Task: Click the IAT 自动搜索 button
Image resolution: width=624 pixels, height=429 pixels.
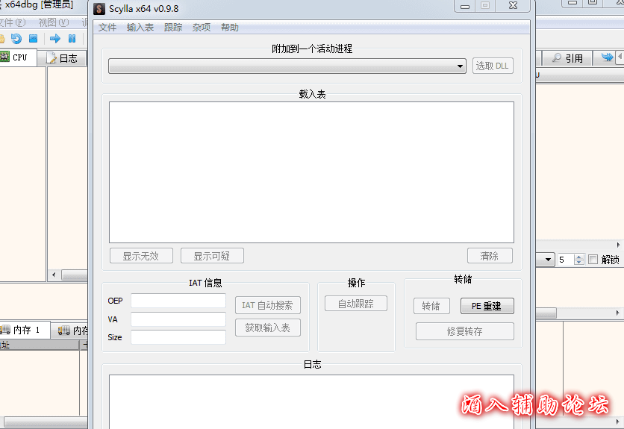Action: [267, 305]
